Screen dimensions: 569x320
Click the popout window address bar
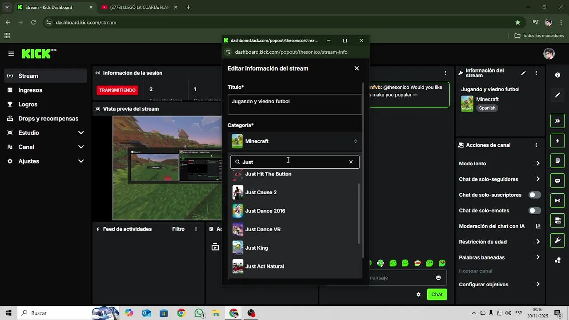coord(291,52)
